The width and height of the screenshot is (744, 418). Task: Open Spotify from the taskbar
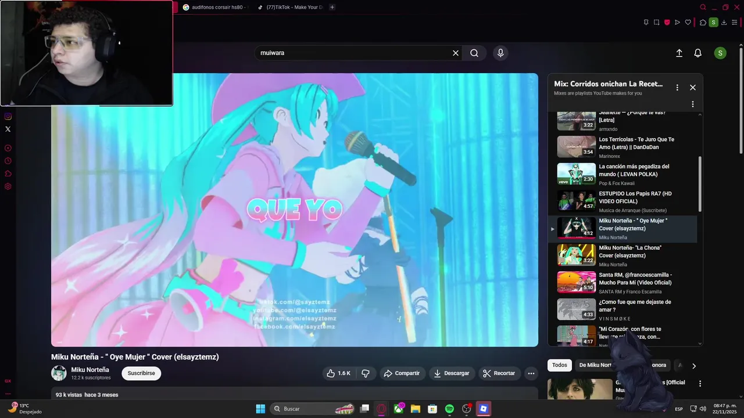[x=449, y=409]
